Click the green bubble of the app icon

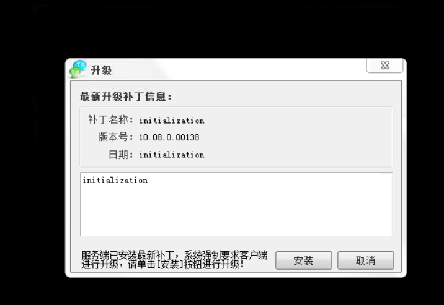point(75,73)
